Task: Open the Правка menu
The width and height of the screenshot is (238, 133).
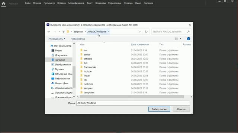Action: pyautogui.click(x=37, y=3)
